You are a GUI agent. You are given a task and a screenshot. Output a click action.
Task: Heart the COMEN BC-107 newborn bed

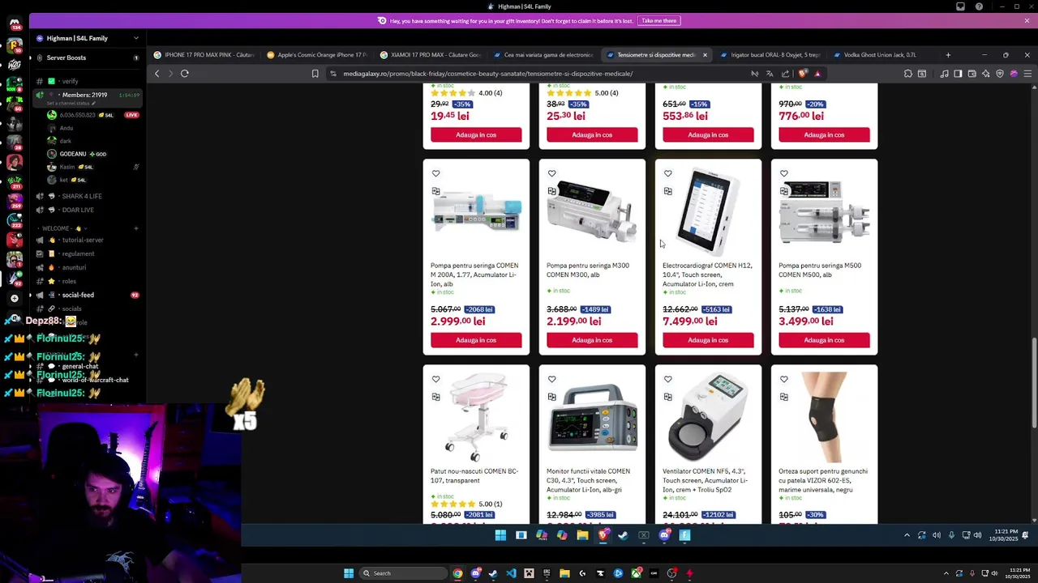coord(435,379)
